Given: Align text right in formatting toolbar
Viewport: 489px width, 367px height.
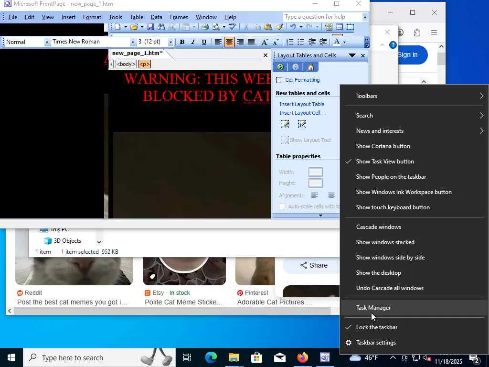Looking at the screenshot, I should (x=240, y=42).
